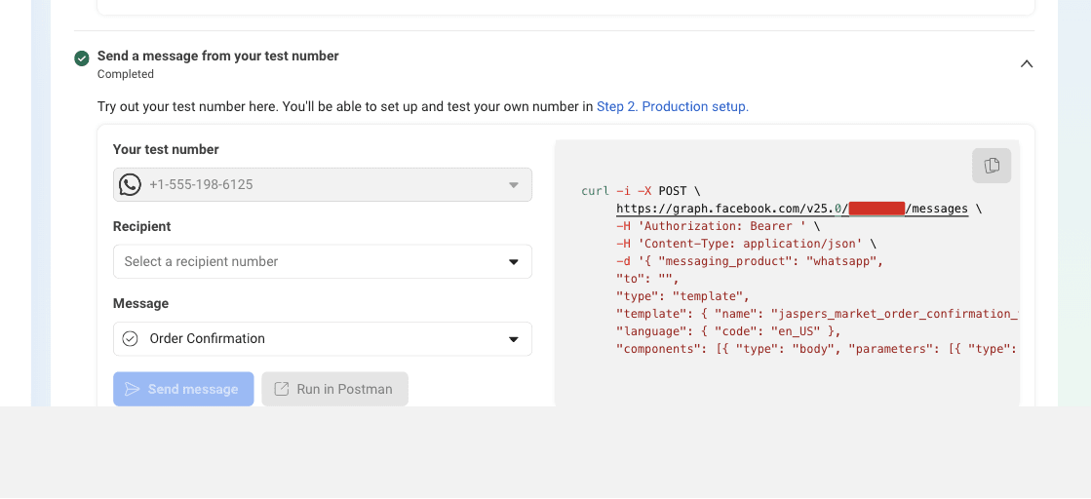Click the Your test number label
The image size is (1091, 499).
click(166, 150)
